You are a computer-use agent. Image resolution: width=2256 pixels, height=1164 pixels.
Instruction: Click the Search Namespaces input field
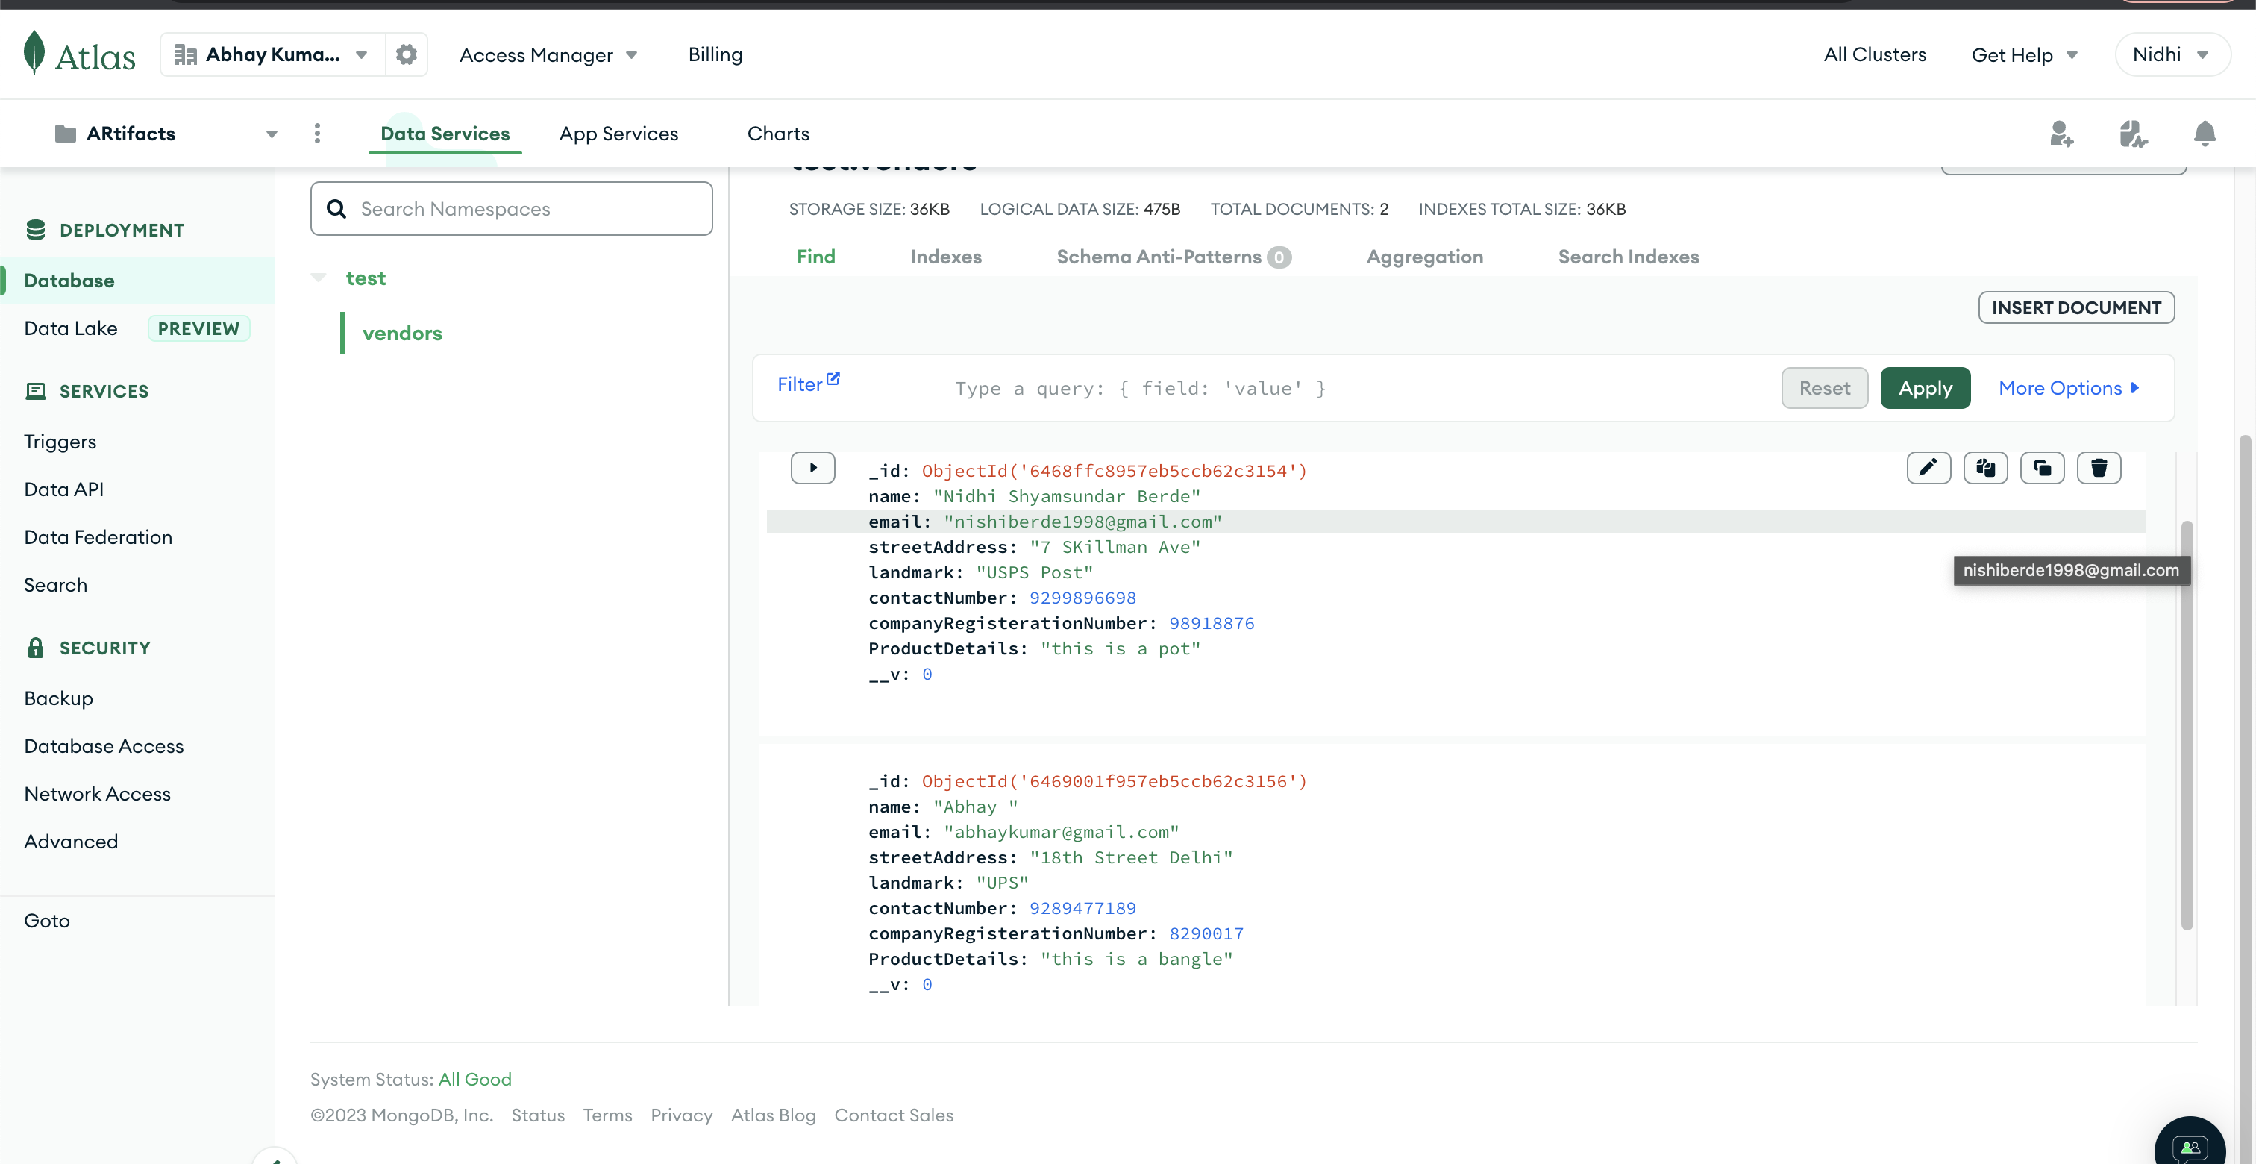525,208
